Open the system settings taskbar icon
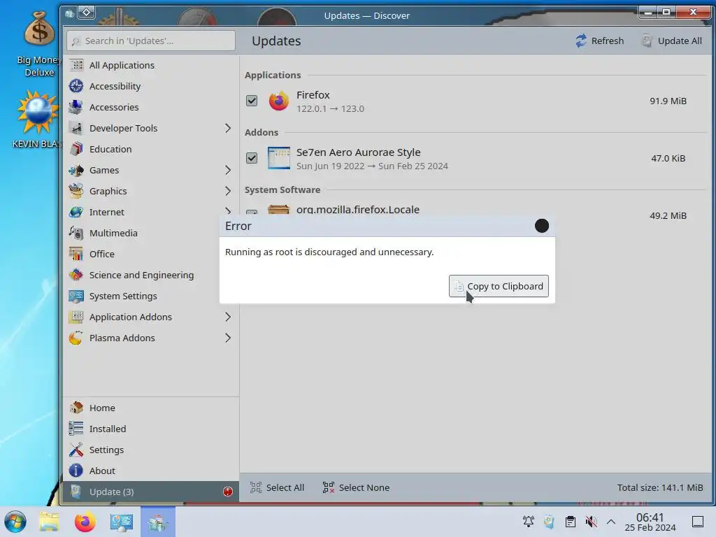Screen dimensions: 716x537 122,522
